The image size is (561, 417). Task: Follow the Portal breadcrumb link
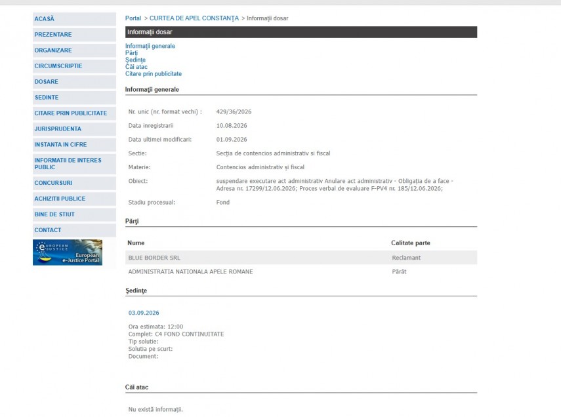click(133, 18)
